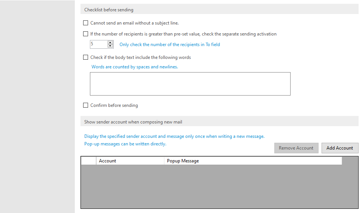Tick the recipients greater than pre-set value checkbox
The width and height of the screenshot is (362, 213).
coord(86,34)
